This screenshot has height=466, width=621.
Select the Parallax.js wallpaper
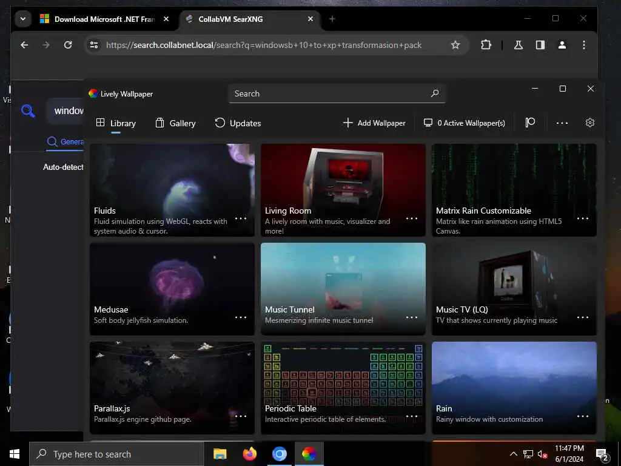[x=172, y=388]
